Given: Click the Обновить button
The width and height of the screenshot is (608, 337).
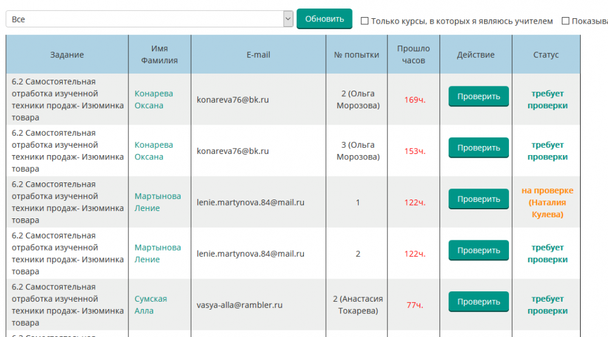Looking at the screenshot, I should point(324,19).
